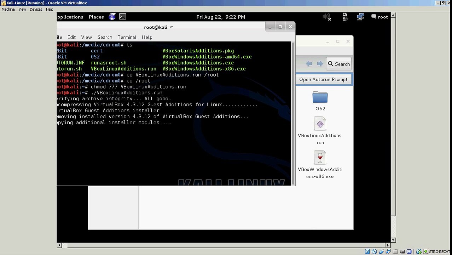Click the shared folders indicator icon
This screenshot has height=255, width=452.
(x=395, y=251)
